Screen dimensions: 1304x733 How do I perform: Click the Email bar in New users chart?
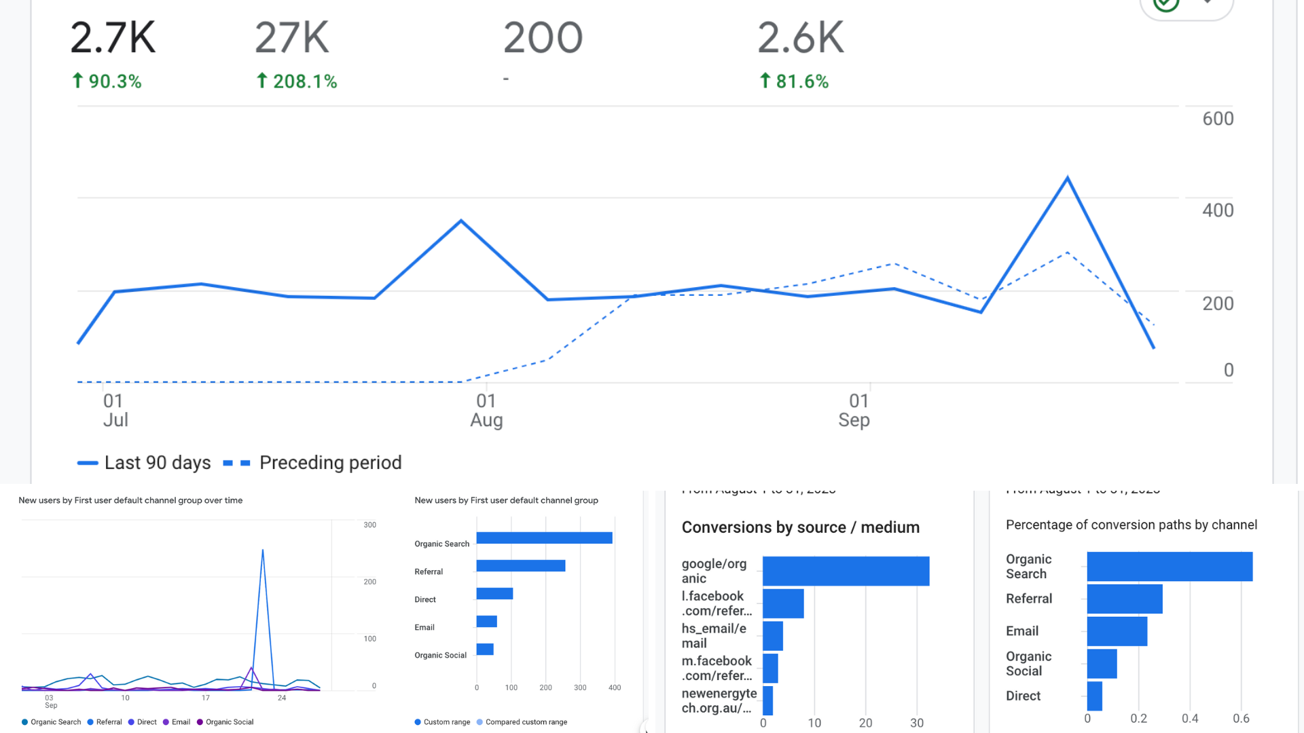487,622
